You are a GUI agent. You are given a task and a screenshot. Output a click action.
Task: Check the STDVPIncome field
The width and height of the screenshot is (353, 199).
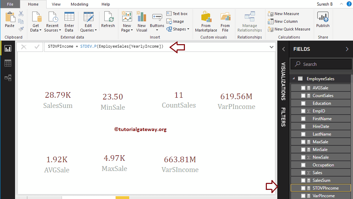point(303,188)
